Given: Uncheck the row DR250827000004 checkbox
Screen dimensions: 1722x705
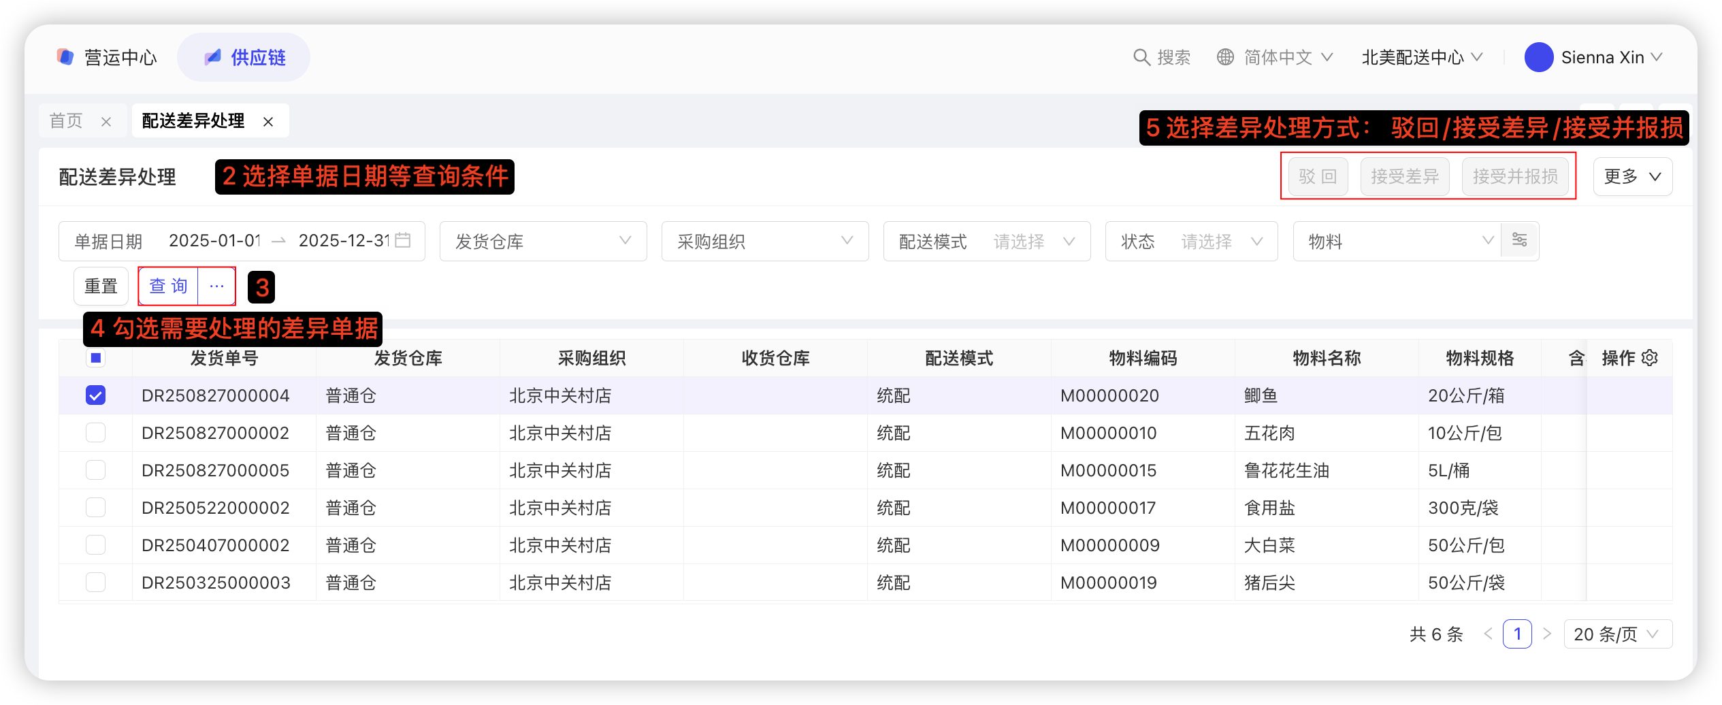Looking at the screenshot, I should pos(96,395).
